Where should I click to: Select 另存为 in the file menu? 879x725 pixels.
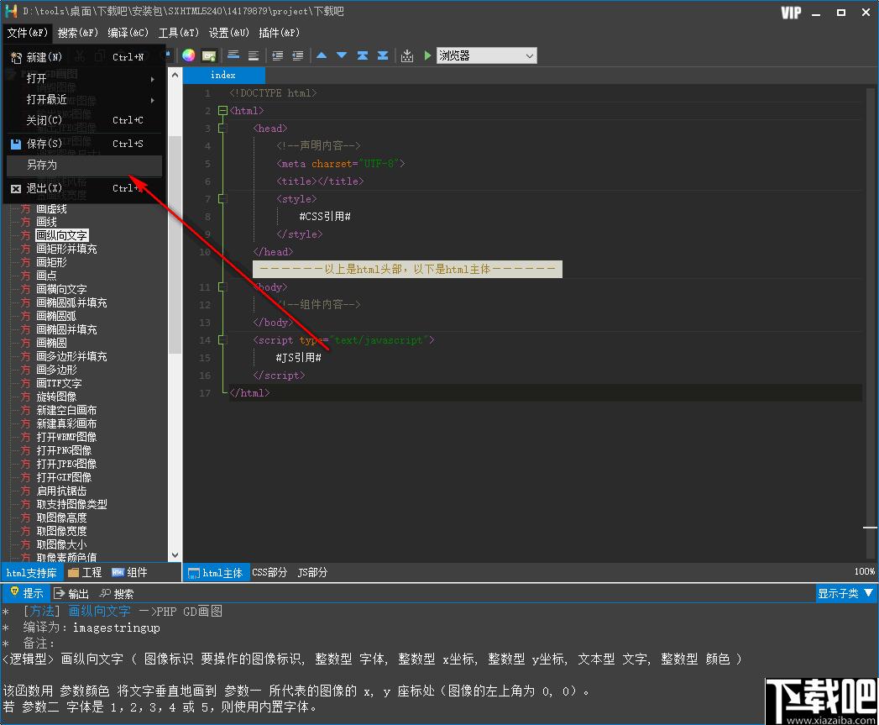[84, 165]
